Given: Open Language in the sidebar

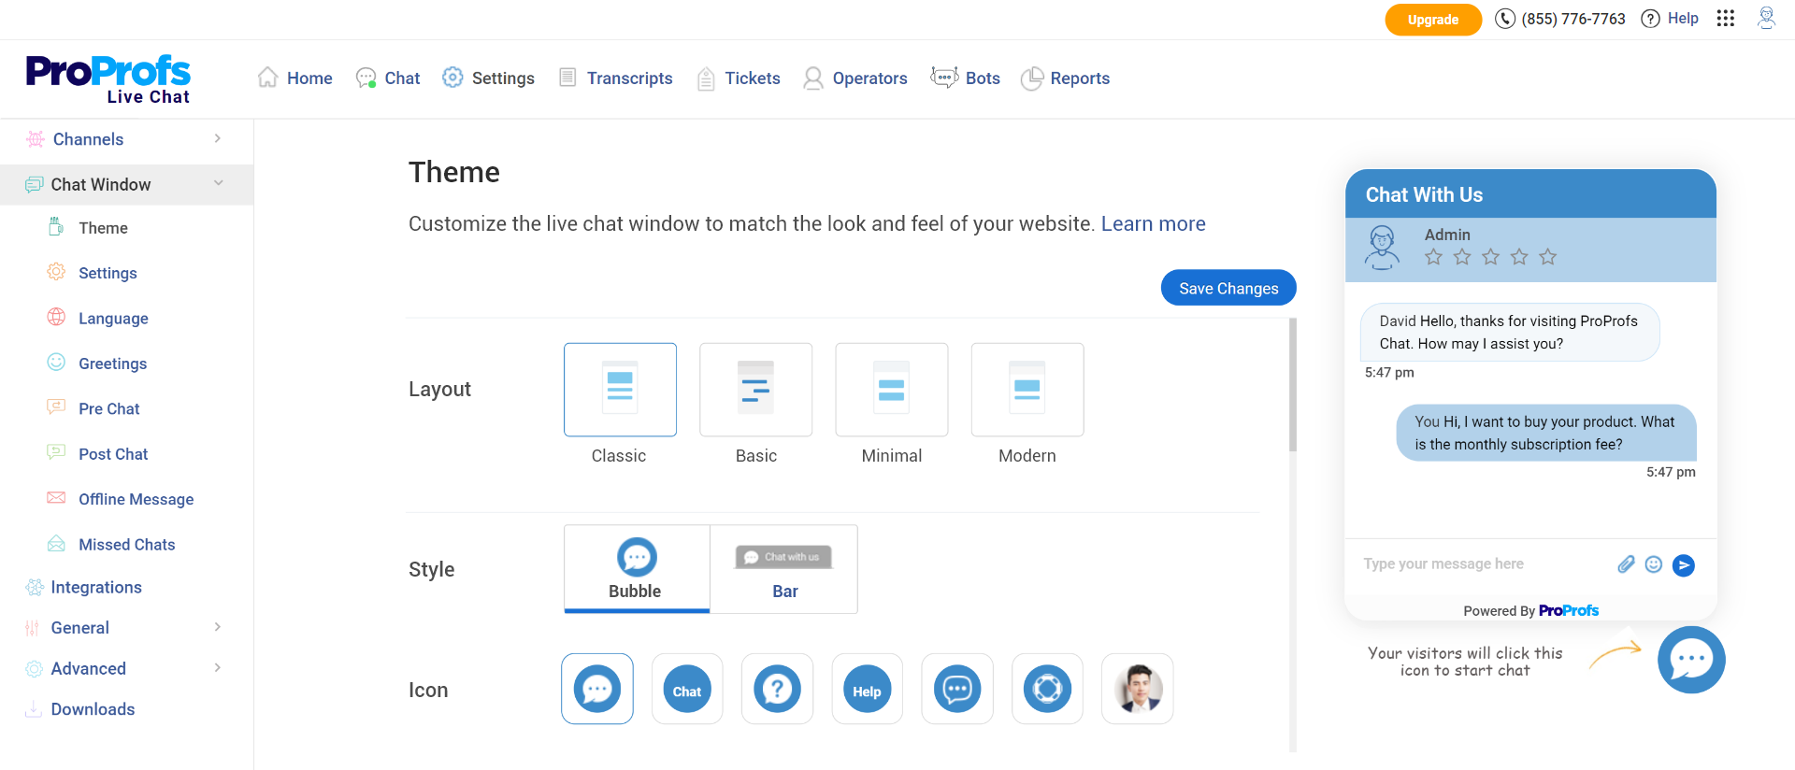Looking at the screenshot, I should [113, 319].
